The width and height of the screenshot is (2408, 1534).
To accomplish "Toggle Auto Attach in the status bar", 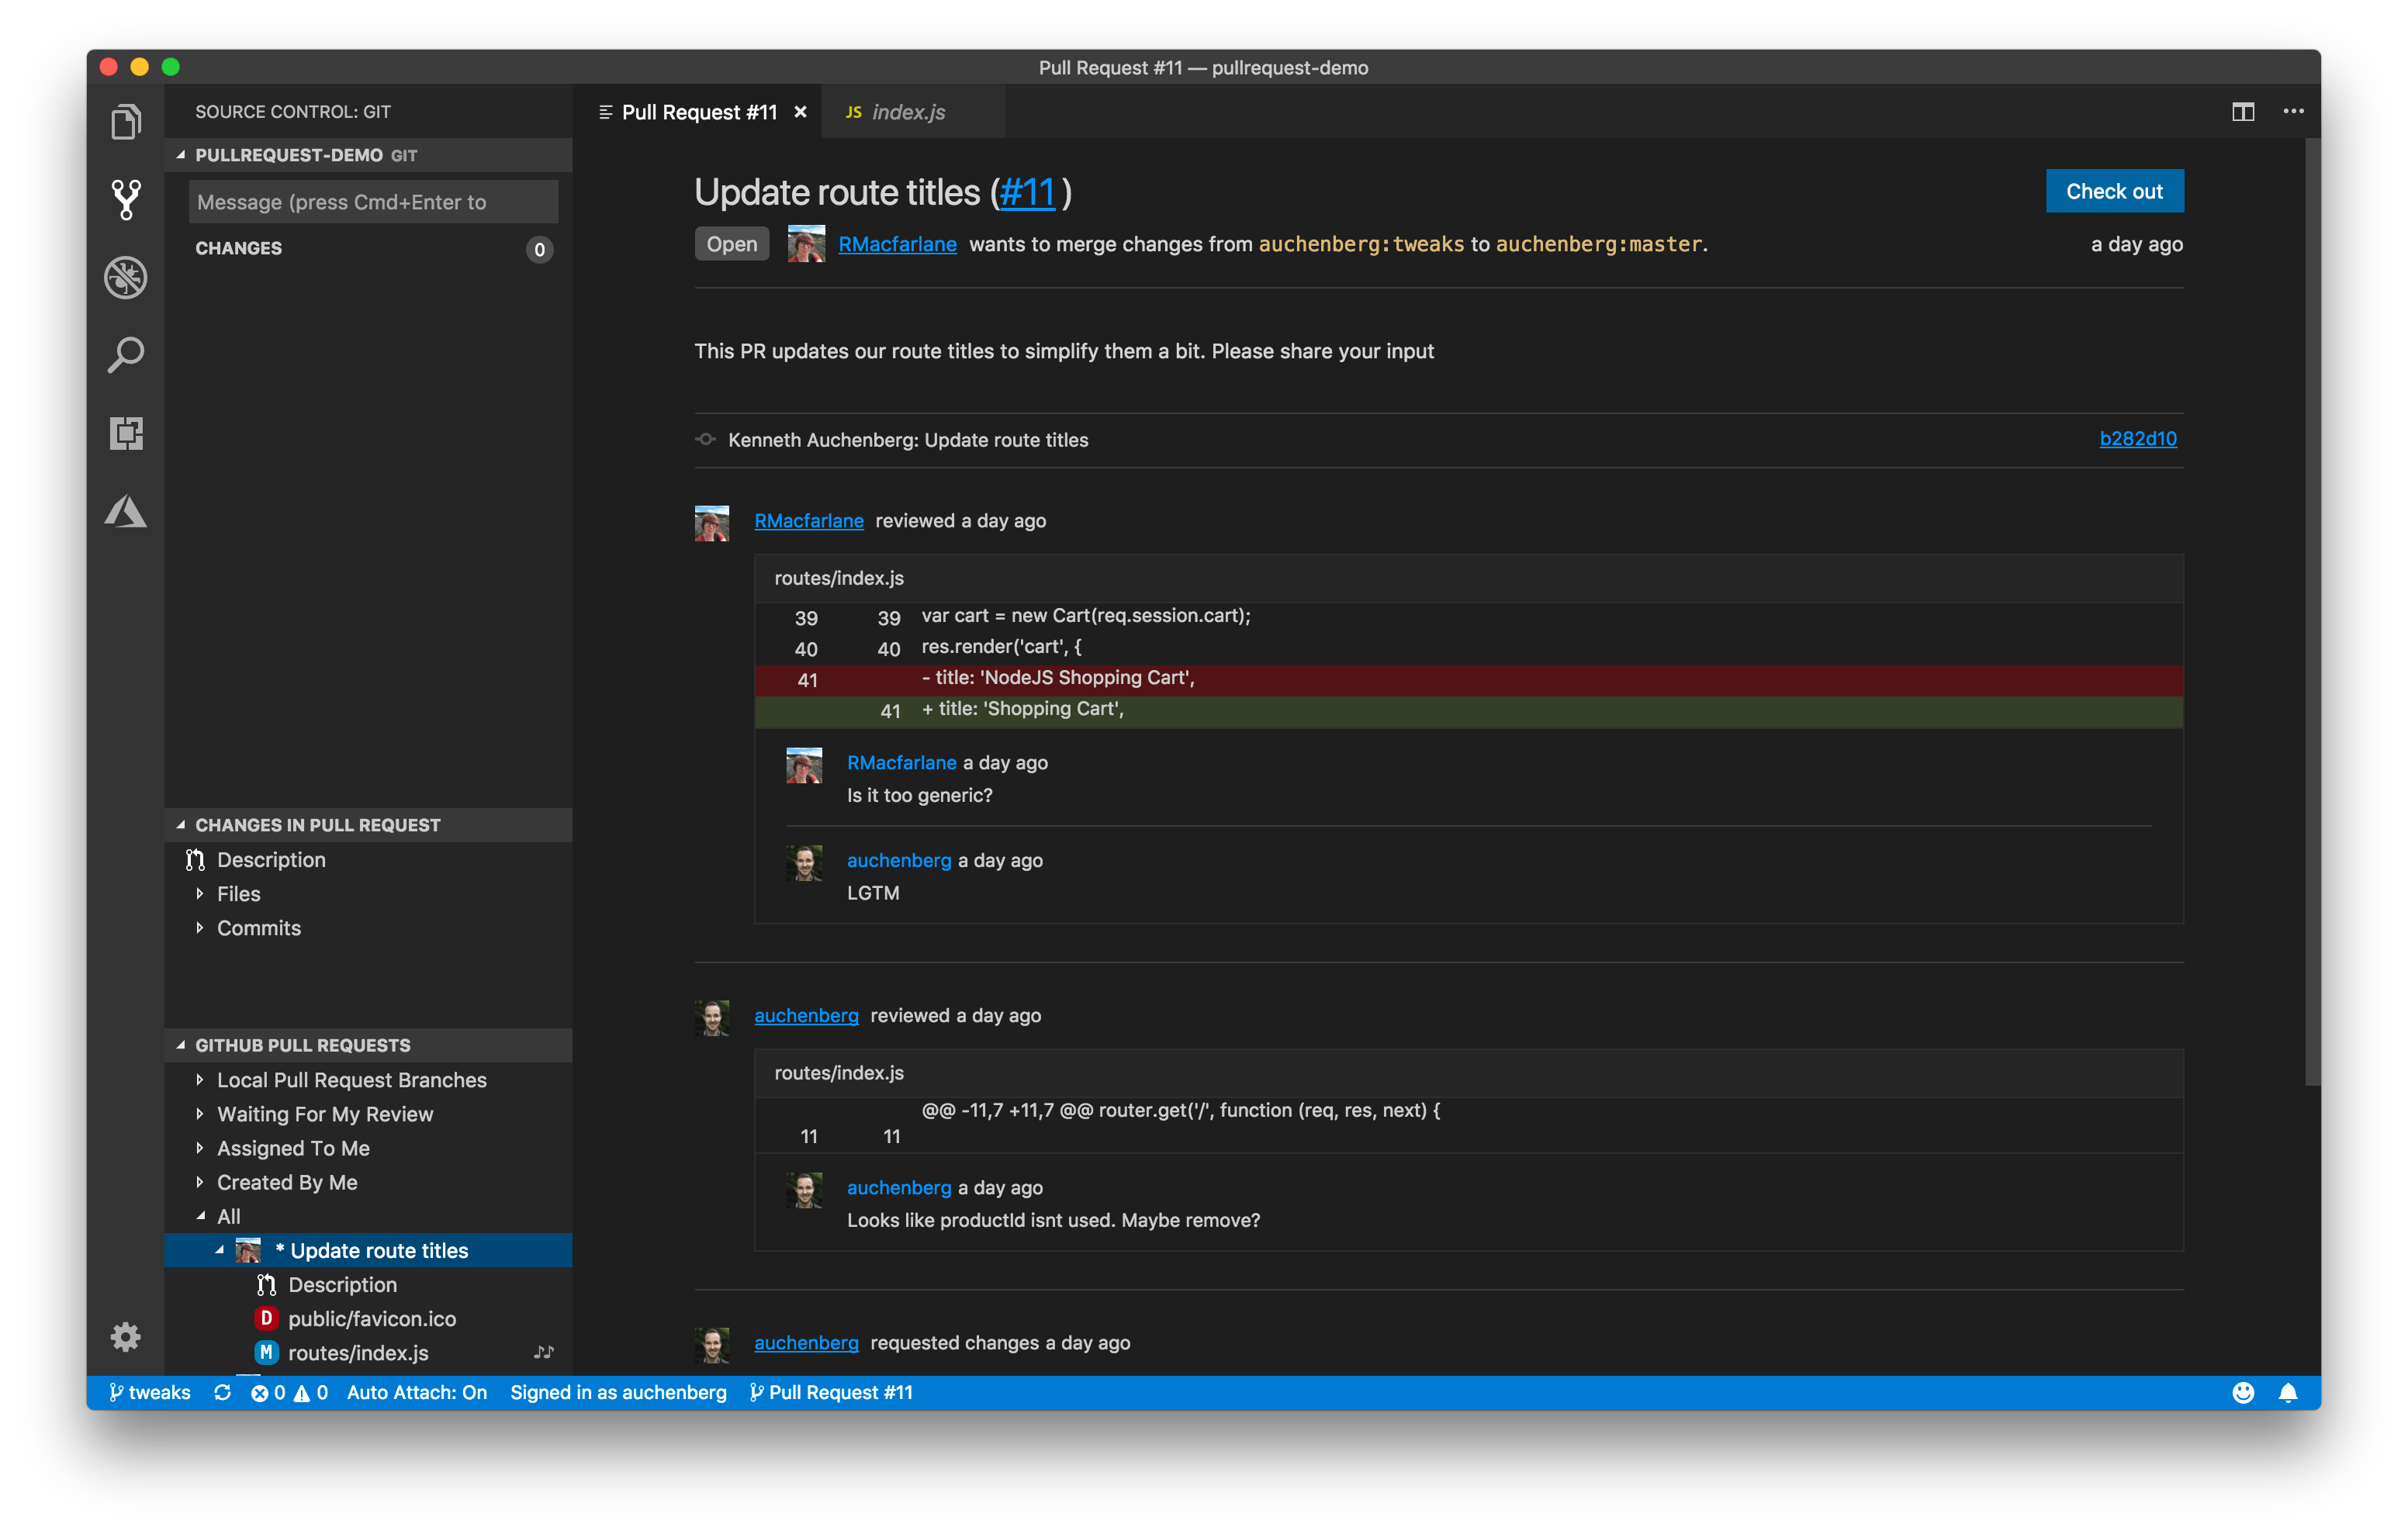I will 417,1392.
